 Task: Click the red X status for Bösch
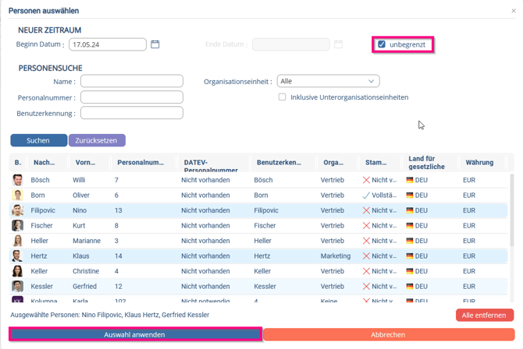[366, 180]
